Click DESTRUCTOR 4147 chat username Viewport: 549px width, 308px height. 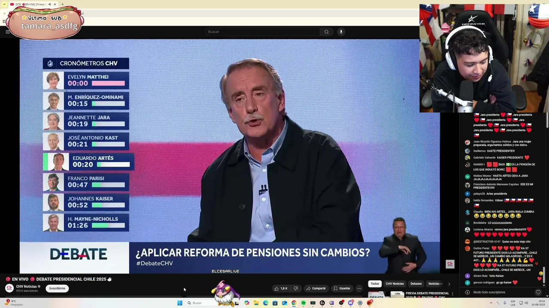[x=487, y=242]
